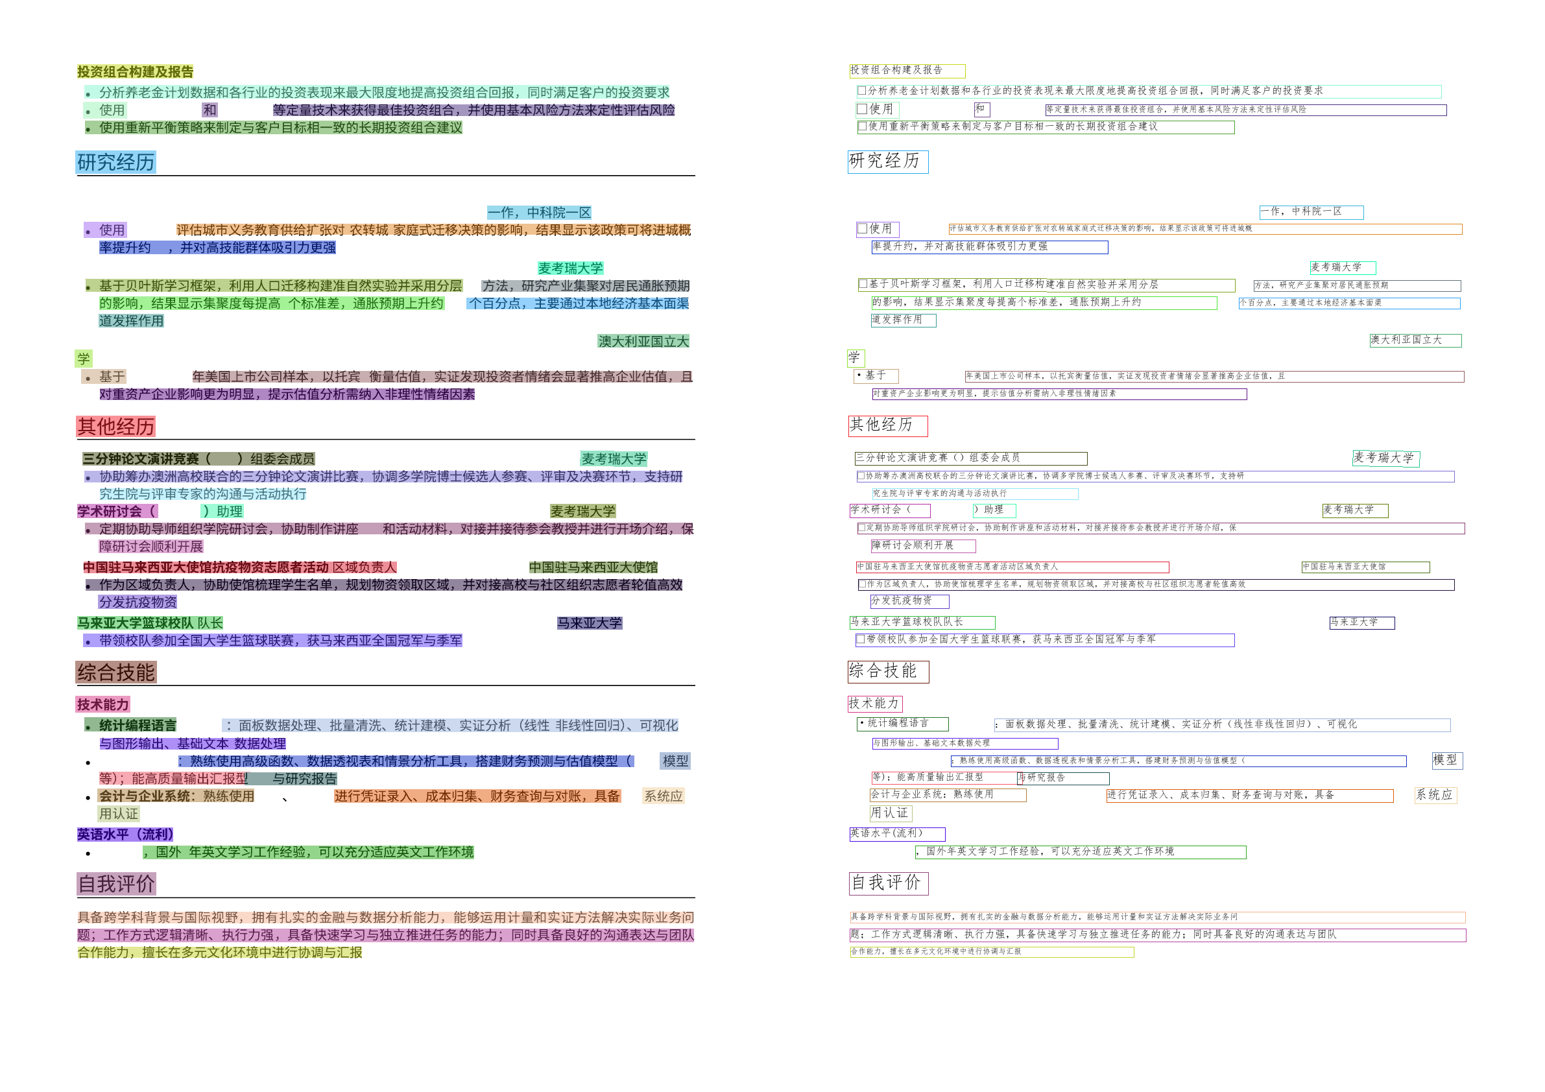Viewport: 1545px width, 1092px height.
Task: Click 英语水平（流利）highlighted label on left
Action: tap(125, 835)
